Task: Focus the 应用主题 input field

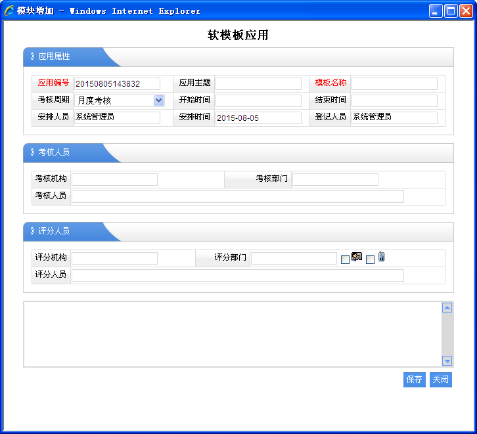Action: pyautogui.click(x=258, y=83)
